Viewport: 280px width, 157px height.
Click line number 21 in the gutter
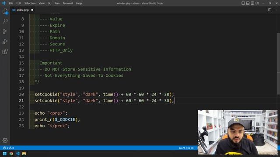[x=21, y=101]
